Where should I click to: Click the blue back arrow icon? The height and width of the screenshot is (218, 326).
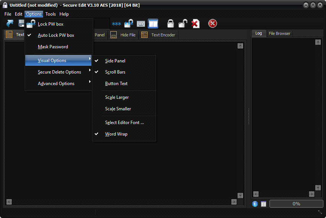pos(255,204)
